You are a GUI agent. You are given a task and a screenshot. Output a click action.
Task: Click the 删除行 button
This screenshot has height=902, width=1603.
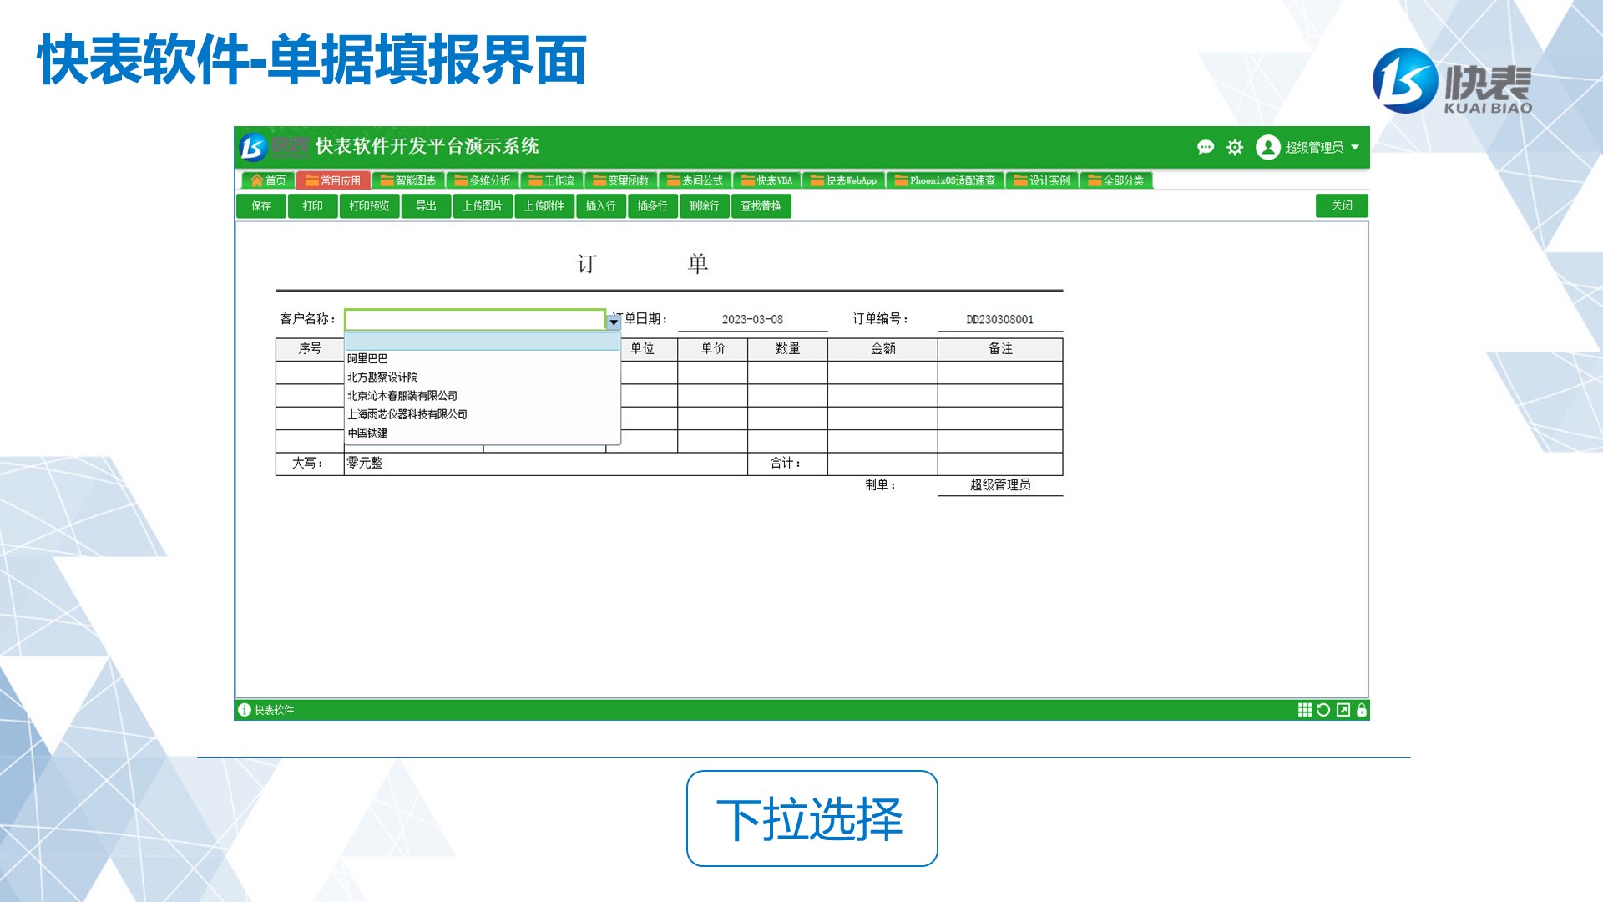coord(705,206)
